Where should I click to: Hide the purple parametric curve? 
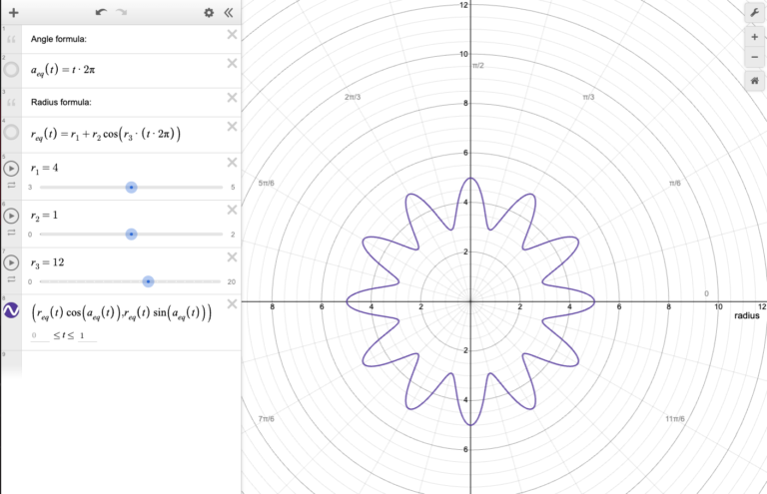[x=12, y=312]
